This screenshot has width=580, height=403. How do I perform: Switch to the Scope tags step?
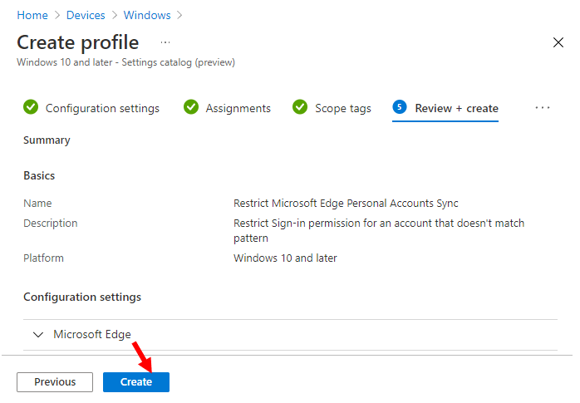(x=343, y=108)
